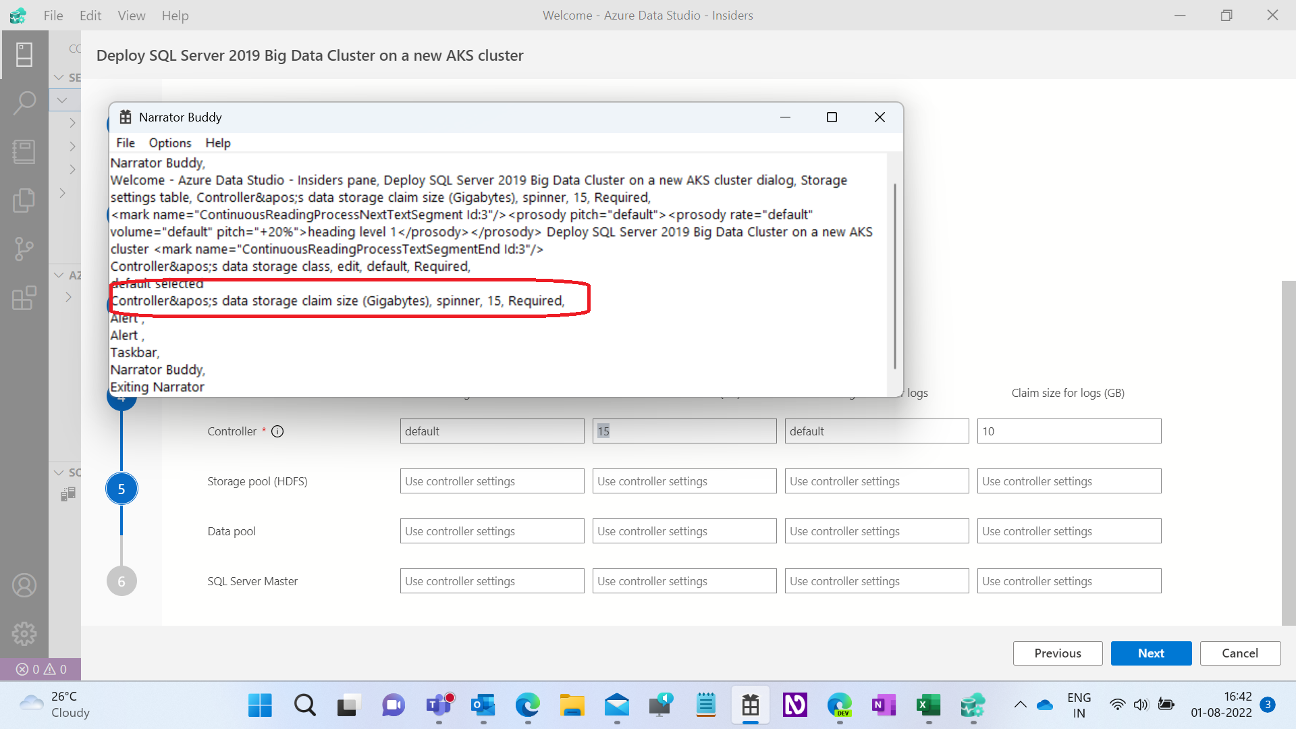Adjust the Controller claim size spinner
Screen dimensions: 1296x729
(x=684, y=431)
